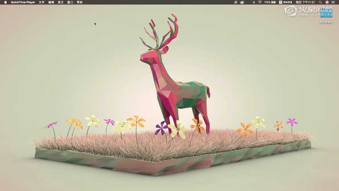
Task: Open the 编辑 menu
Action: 51,2
